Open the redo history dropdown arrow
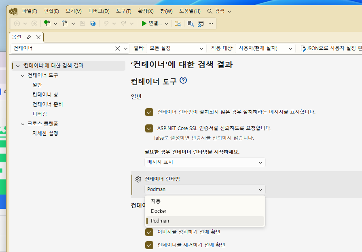The height and width of the screenshot is (252, 362). coord(132,23)
